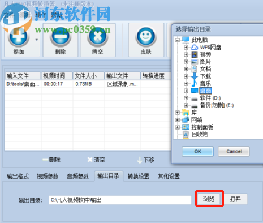Click the 添加 (add file) plus icon

click(19, 36)
